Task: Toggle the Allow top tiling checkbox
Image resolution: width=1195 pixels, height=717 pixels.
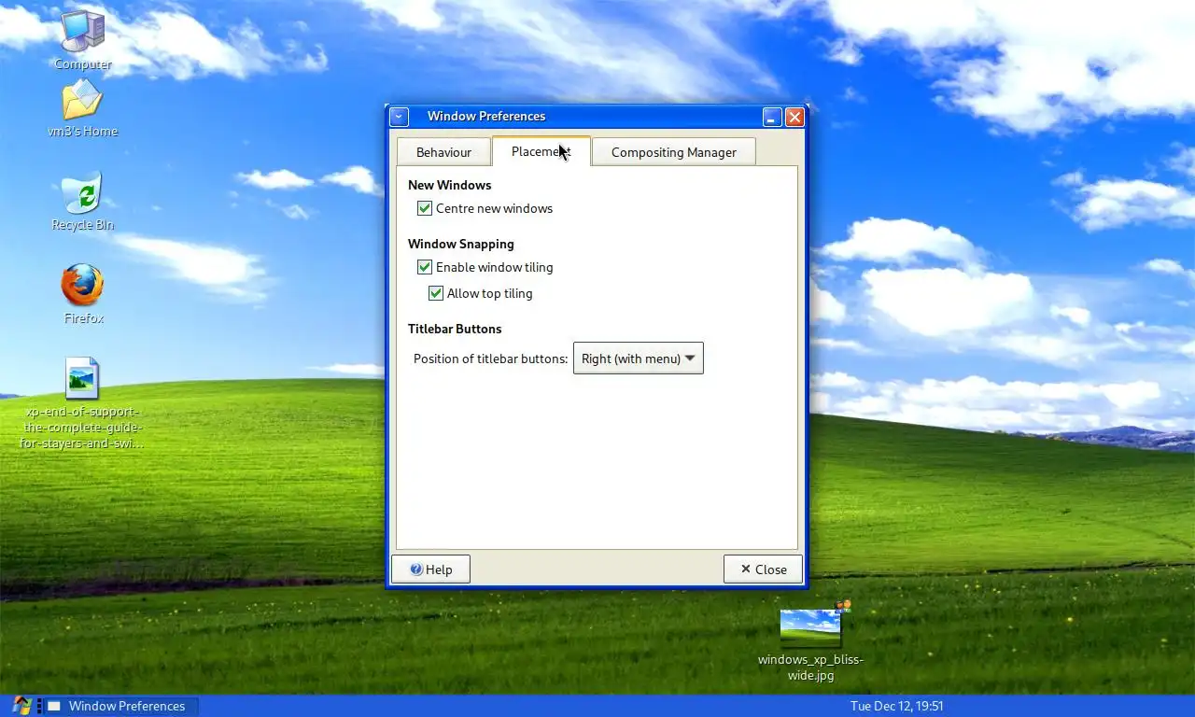Action: tap(436, 293)
